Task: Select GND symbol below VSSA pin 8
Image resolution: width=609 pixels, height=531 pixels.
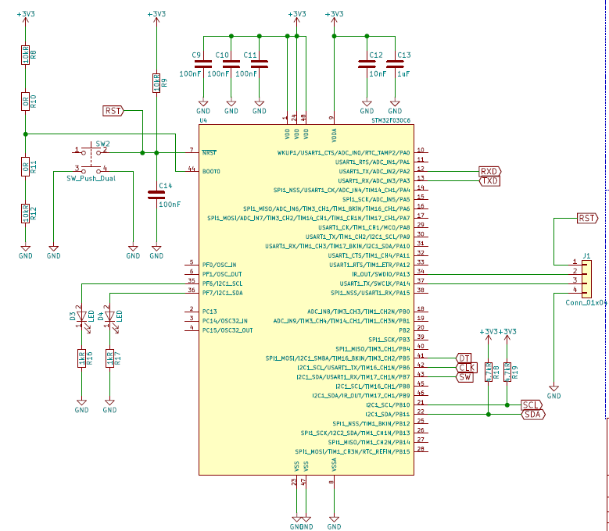Action: pyautogui.click(x=334, y=522)
